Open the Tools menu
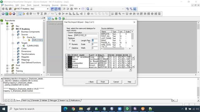Viewport: 200px width, 112px height. [x=29, y=5]
